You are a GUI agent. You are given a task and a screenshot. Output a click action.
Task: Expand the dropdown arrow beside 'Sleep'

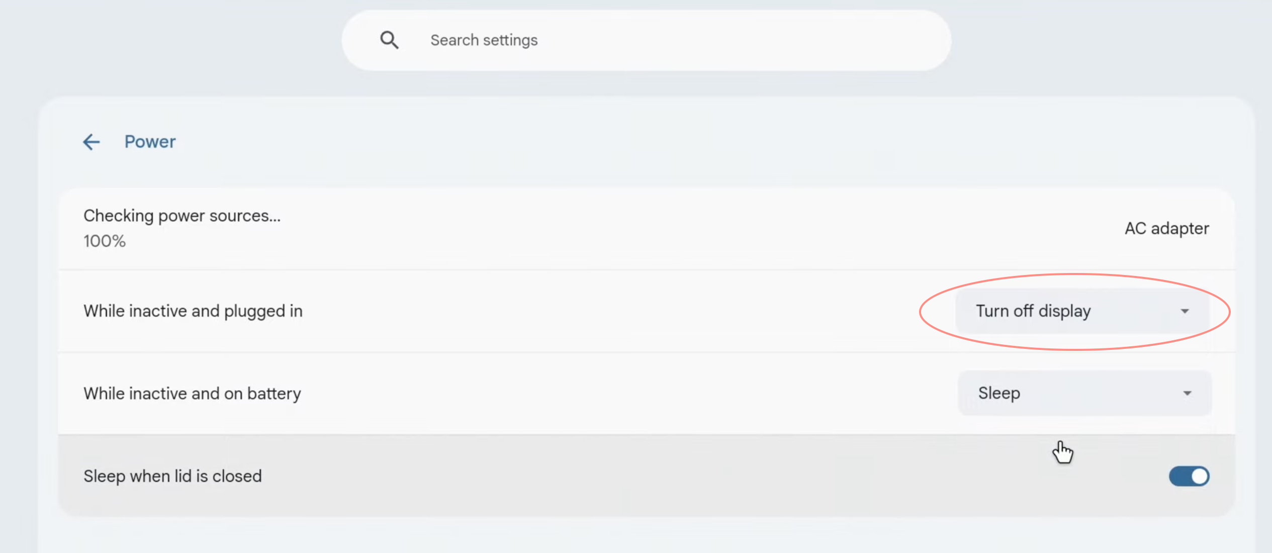[x=1188, y=393]
